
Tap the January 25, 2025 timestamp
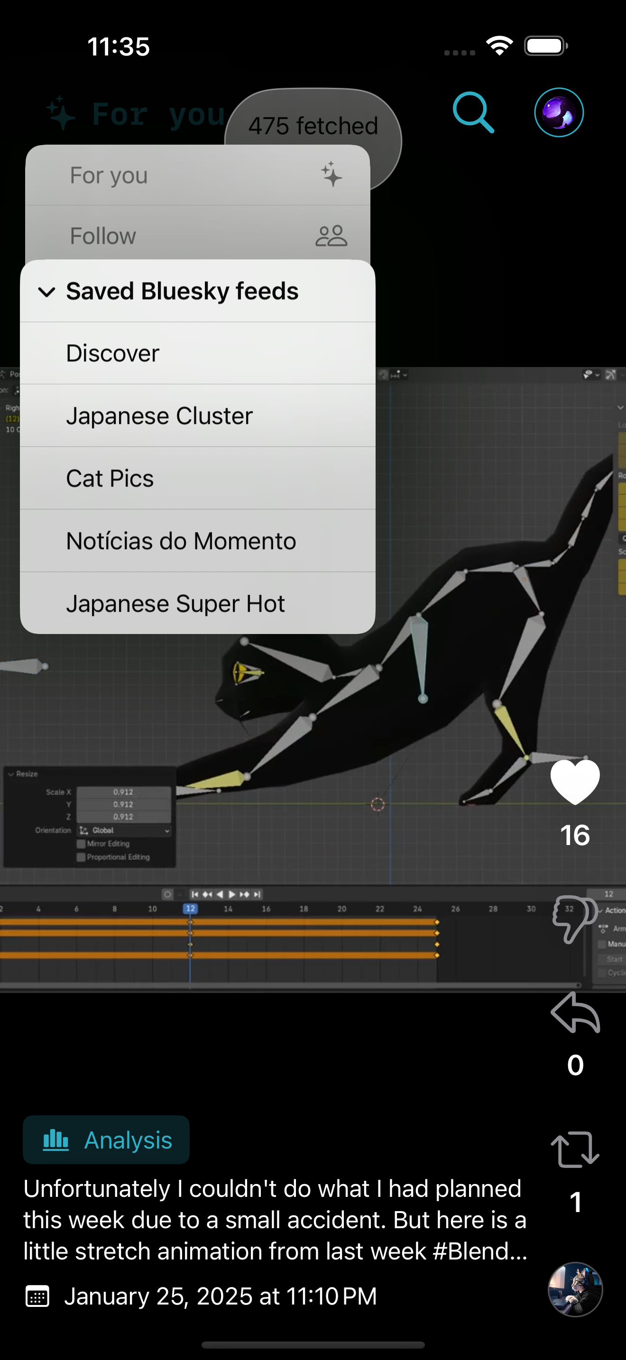[x=221, y=1296]
